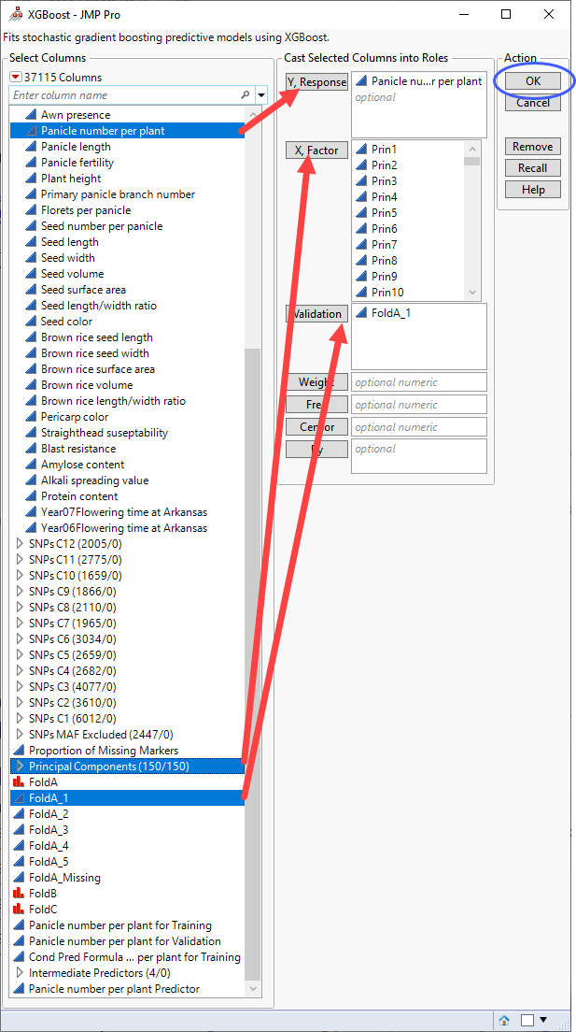This screenshot has width=576, height=1032.
Task: Expand the SNPs C6 (3034/0) group
Action: click(x=19, y=639)
